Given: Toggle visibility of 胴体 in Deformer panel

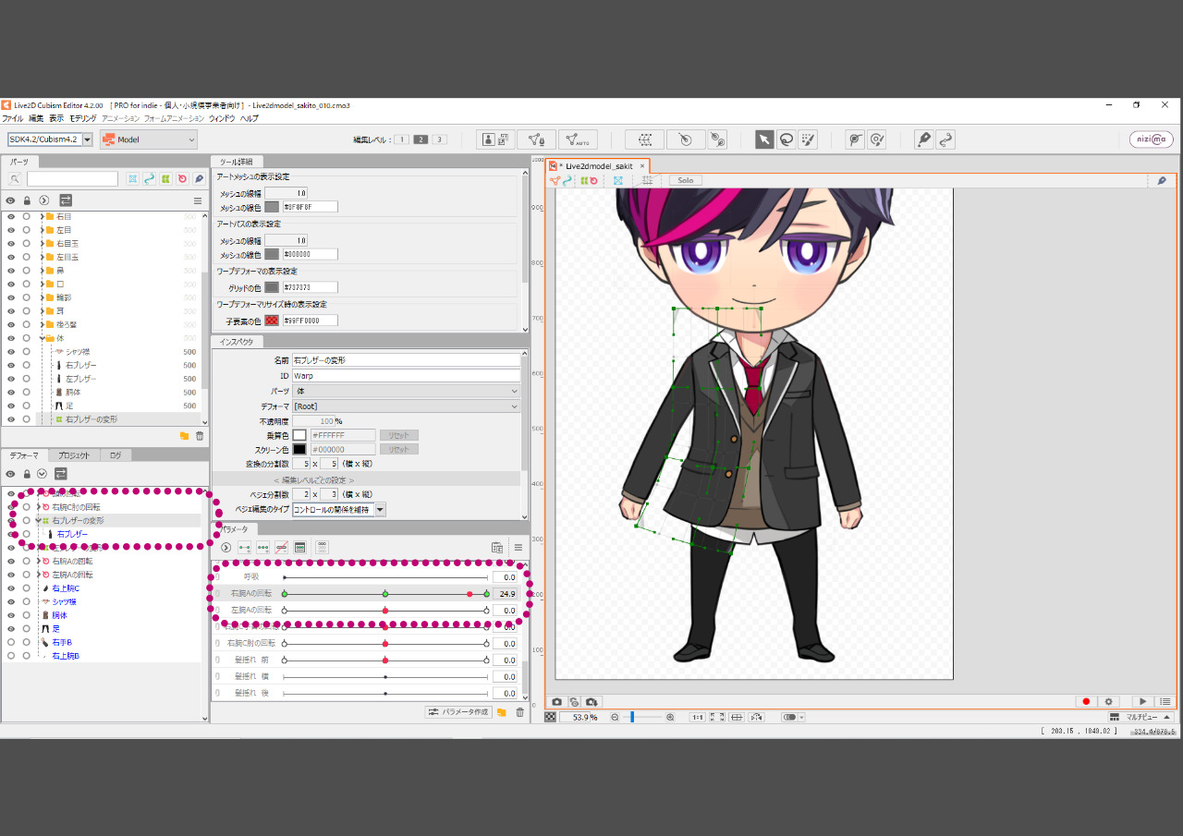Looking at the screenshot, I should point(11,615).
